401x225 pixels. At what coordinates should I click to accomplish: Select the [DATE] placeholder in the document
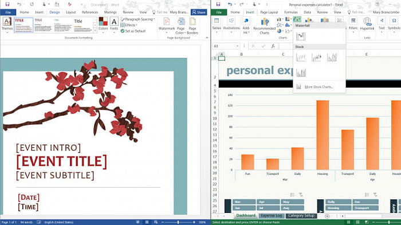click(x=29, y=197)
